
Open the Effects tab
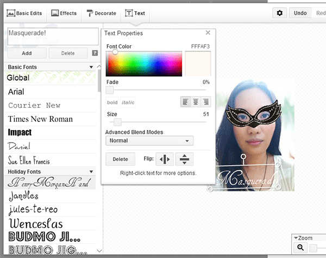[x=64, y=13]
